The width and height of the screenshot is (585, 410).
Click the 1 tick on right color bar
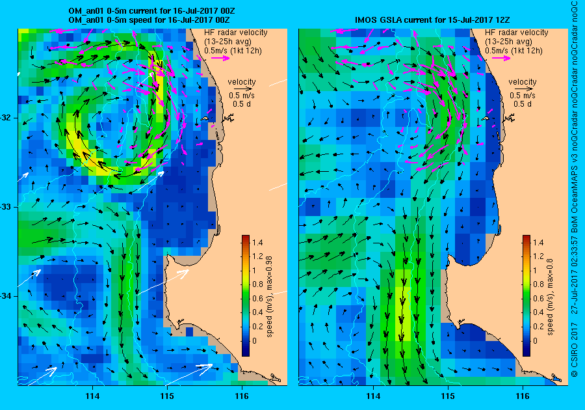tap(535, 270)
